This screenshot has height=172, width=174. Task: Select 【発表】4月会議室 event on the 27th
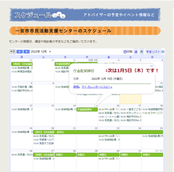[x=44, y=155]
